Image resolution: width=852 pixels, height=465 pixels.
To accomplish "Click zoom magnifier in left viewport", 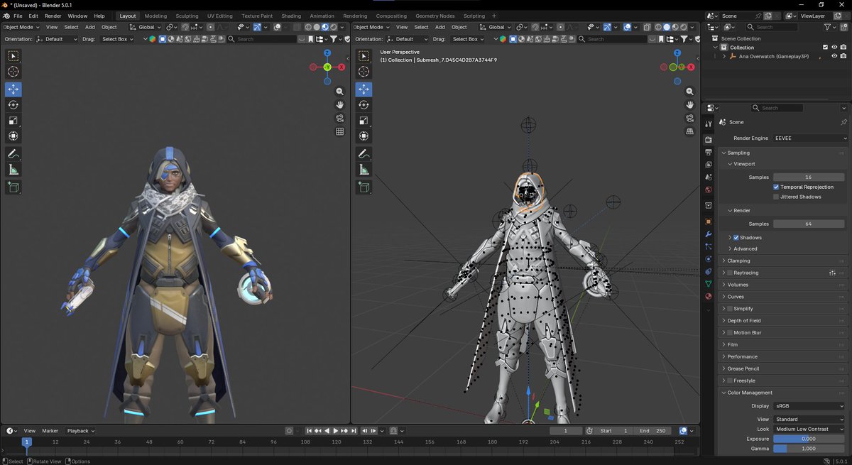I will (x=340, y=92).
